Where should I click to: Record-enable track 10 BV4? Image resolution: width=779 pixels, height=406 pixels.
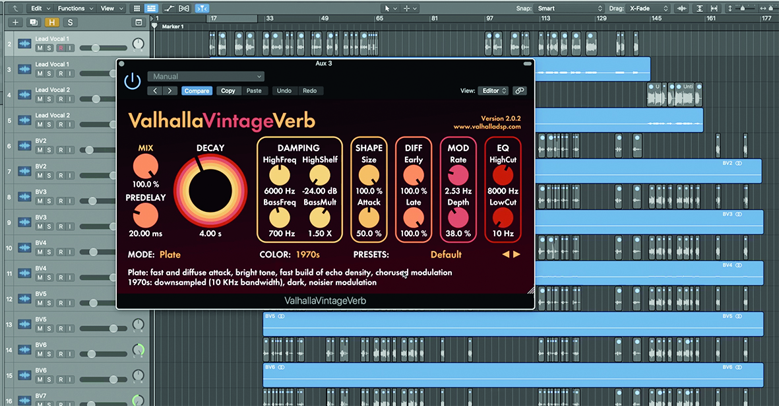[x=61, y=252]
